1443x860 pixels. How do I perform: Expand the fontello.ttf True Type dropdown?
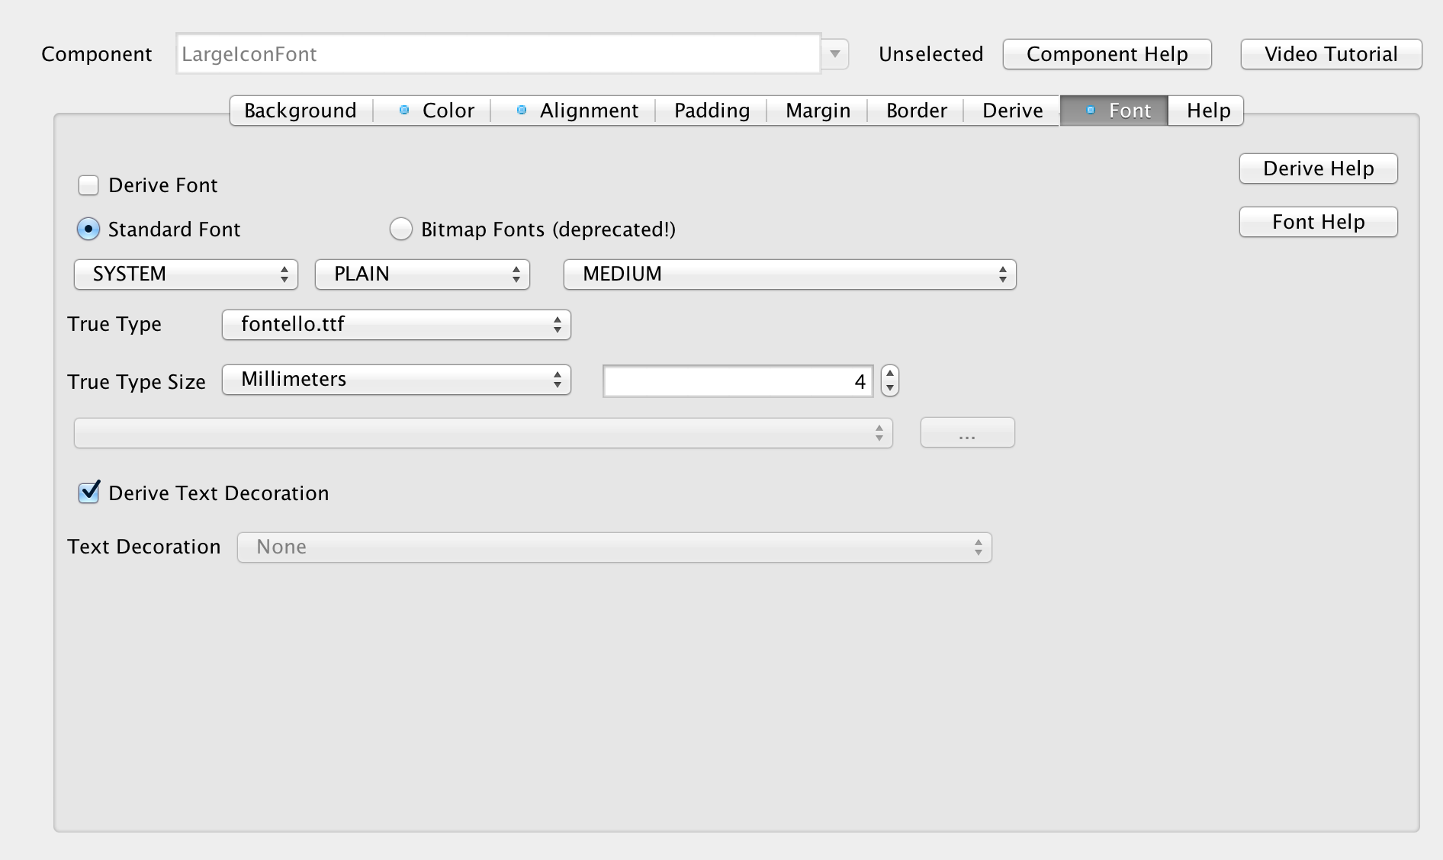point(396,325)
